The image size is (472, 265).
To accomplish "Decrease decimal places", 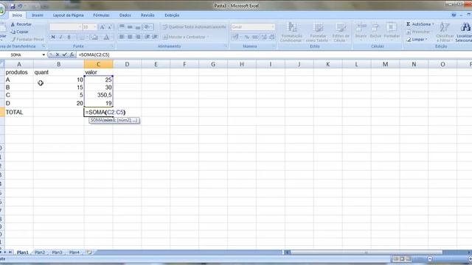I will (272, 37).
